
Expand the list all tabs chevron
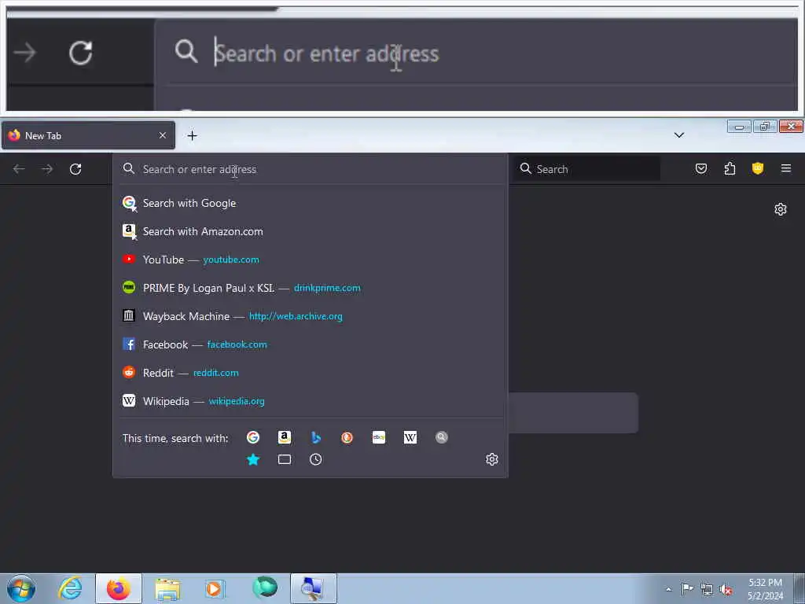point(679,135)
